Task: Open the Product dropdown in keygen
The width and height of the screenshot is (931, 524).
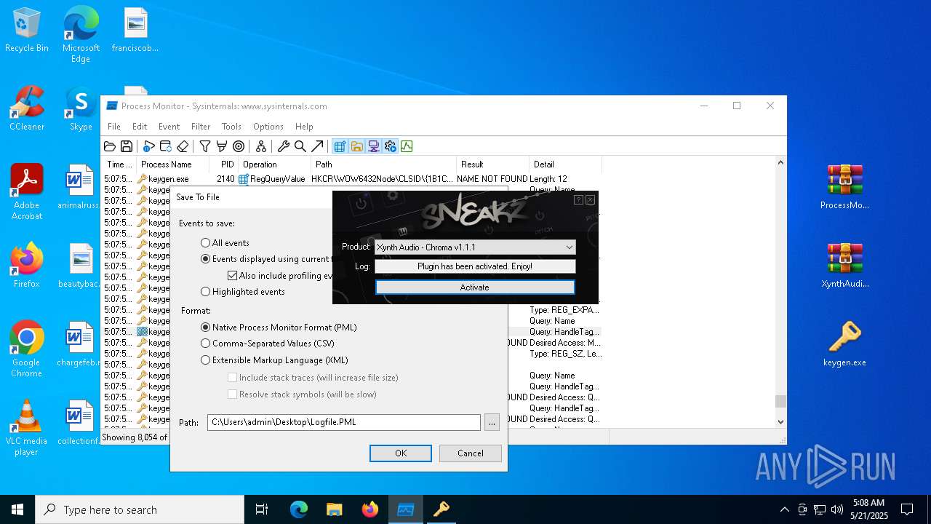Action: (x=475, y=247)
